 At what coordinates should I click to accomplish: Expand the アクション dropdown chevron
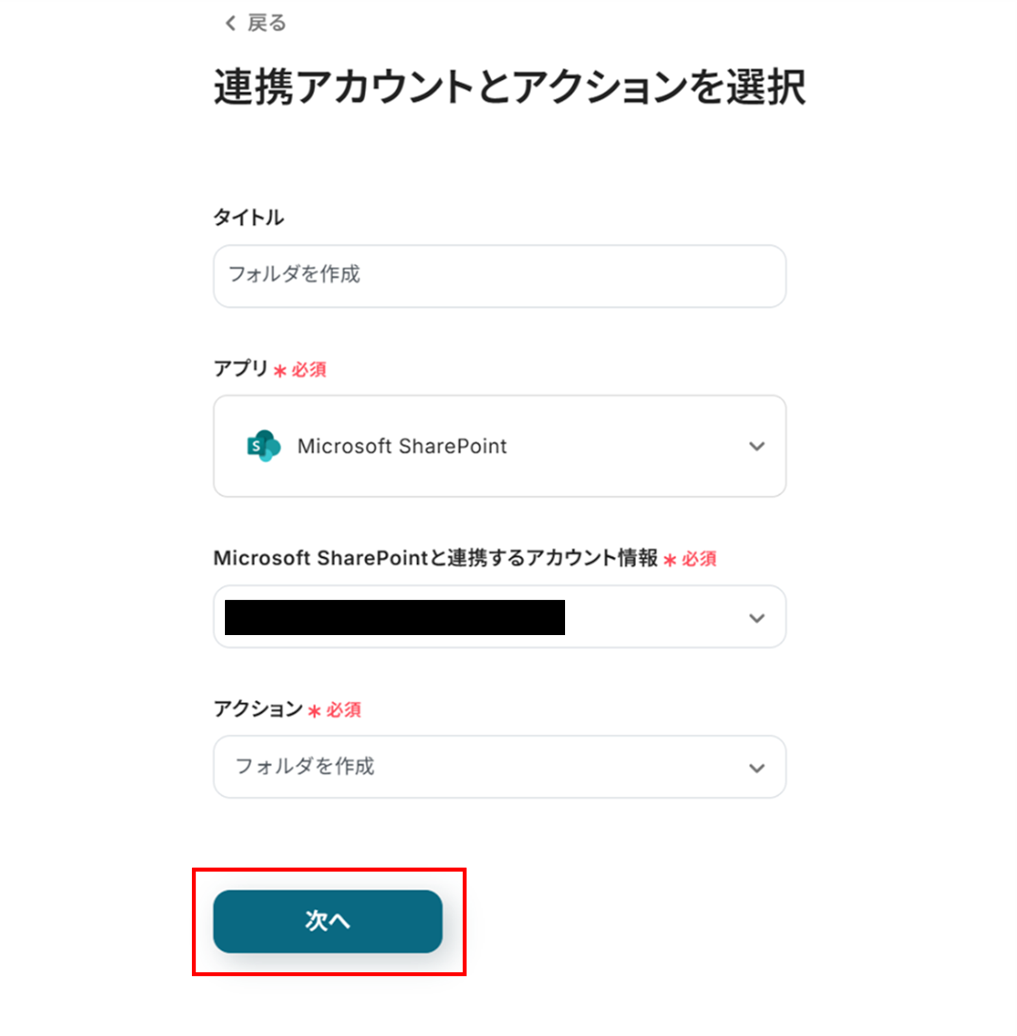[x=757, y=768]
